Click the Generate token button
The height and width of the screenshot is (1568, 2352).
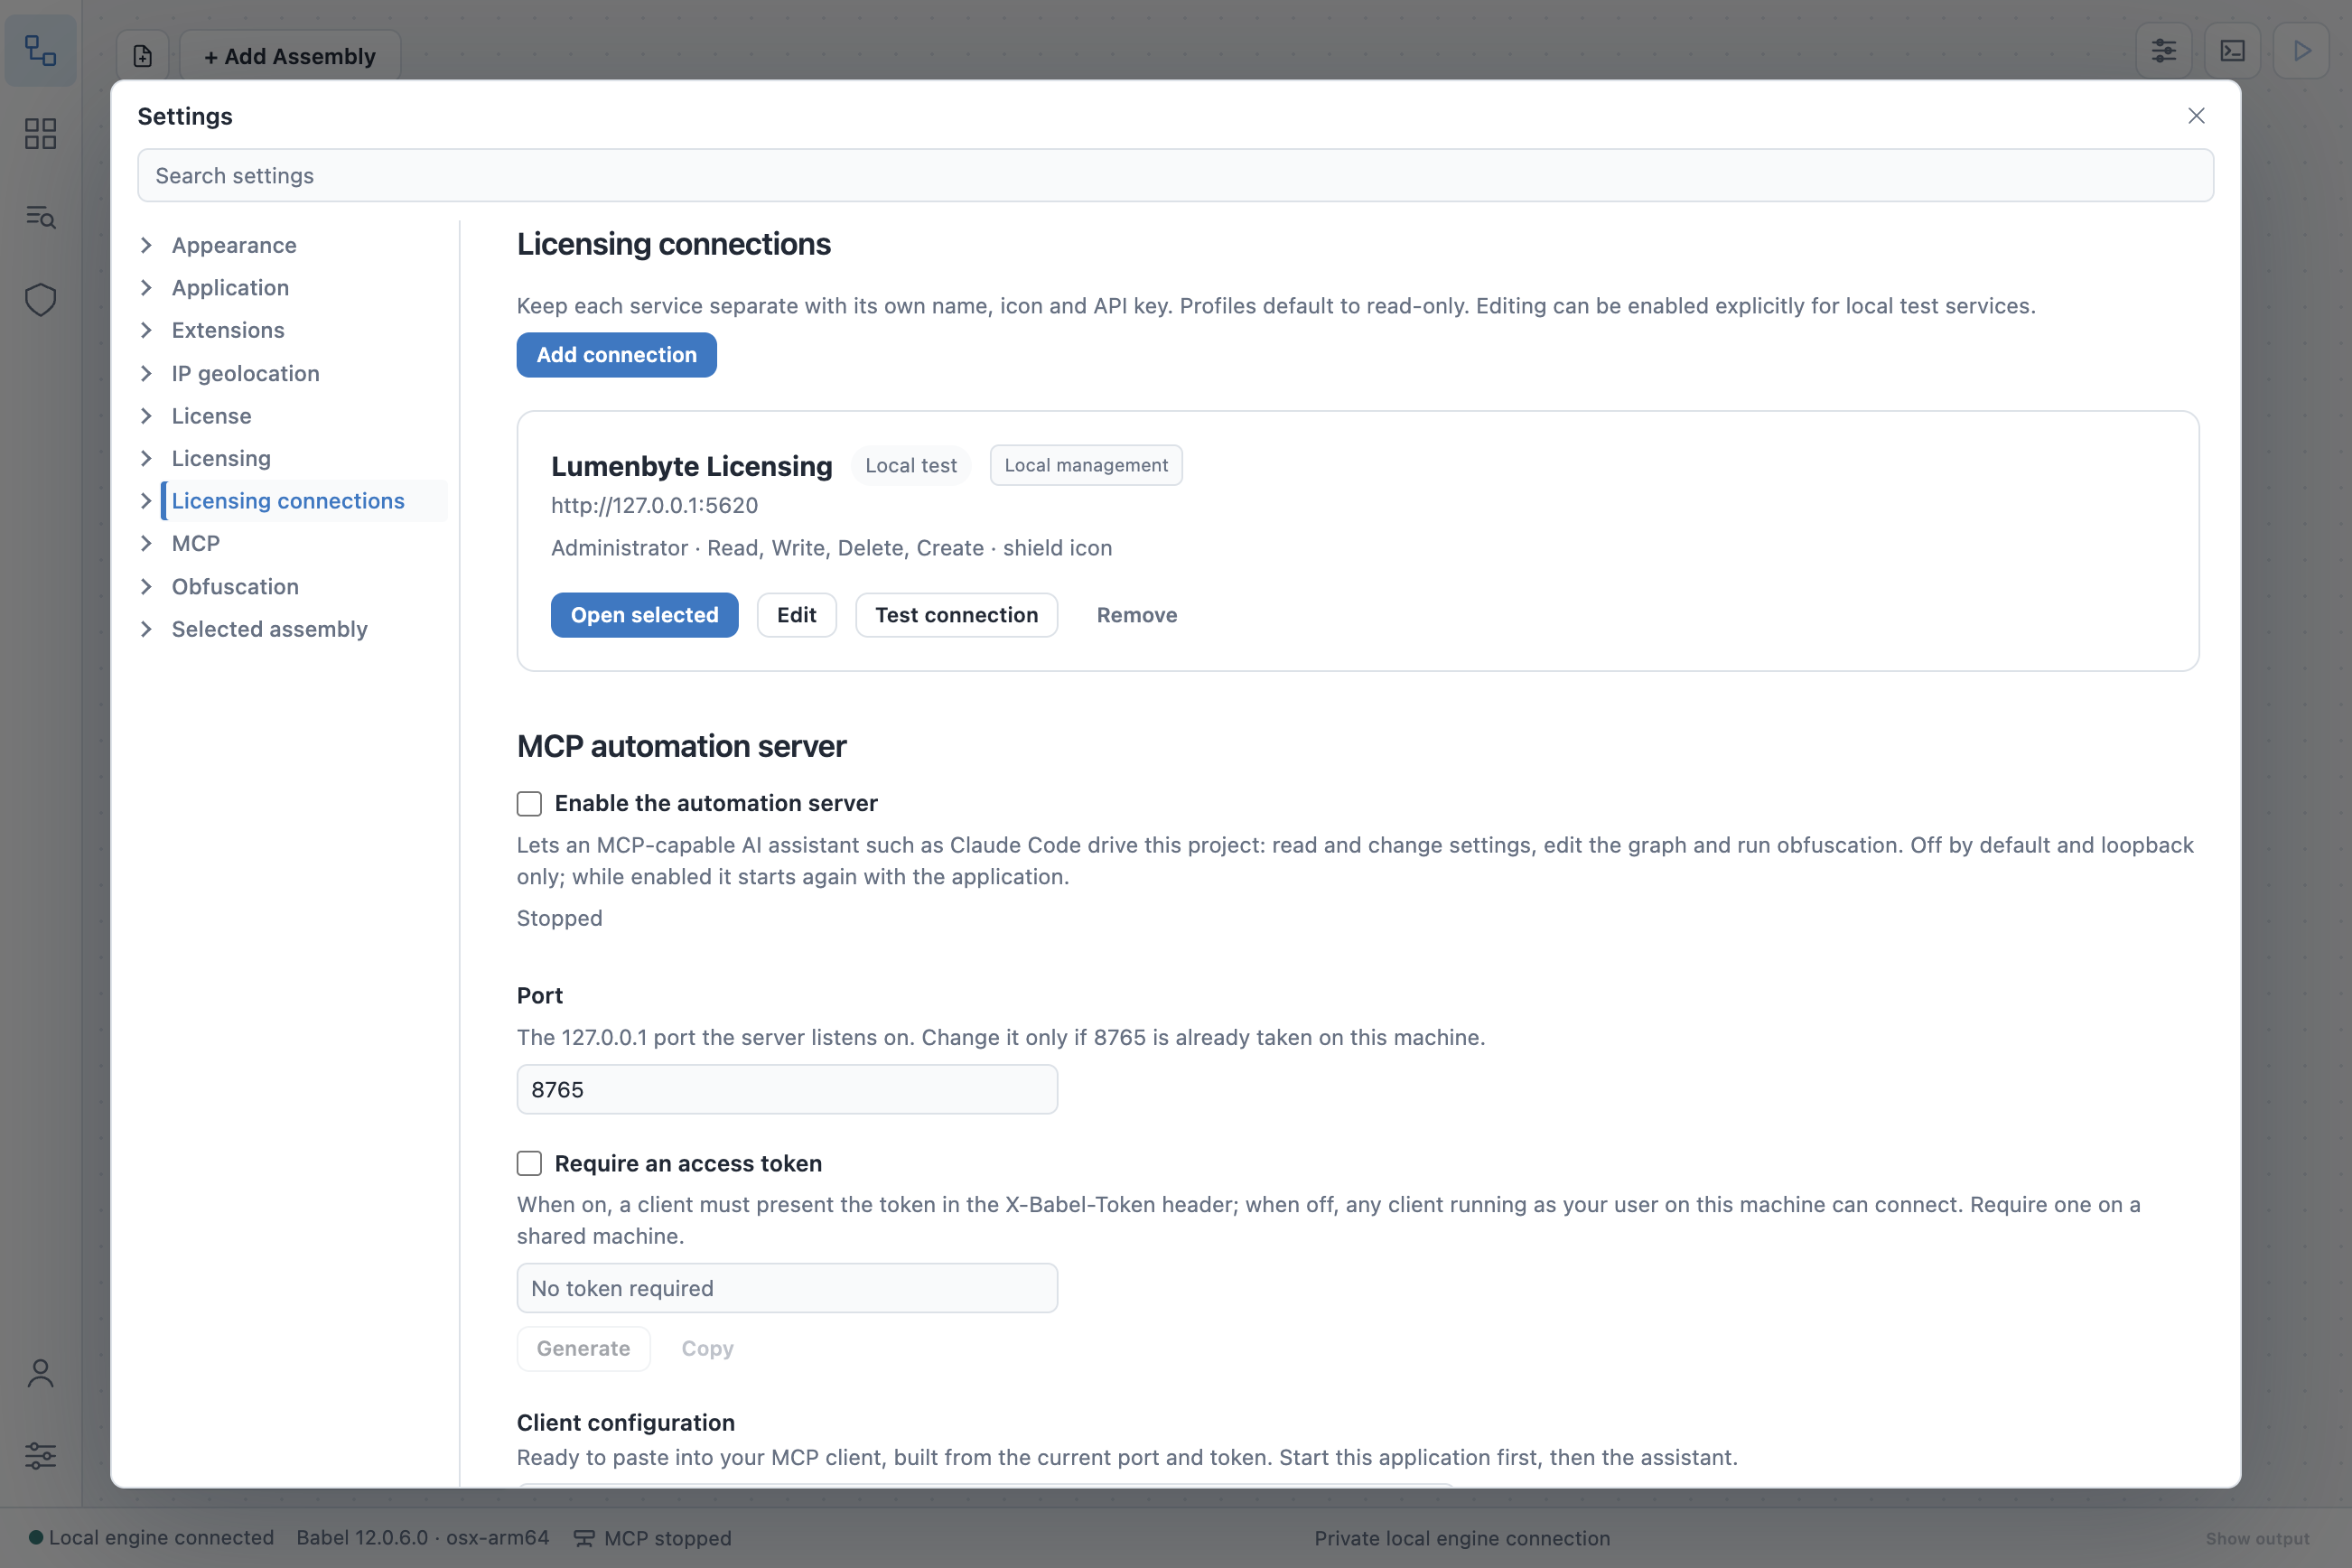click(x=583, y=1348)
